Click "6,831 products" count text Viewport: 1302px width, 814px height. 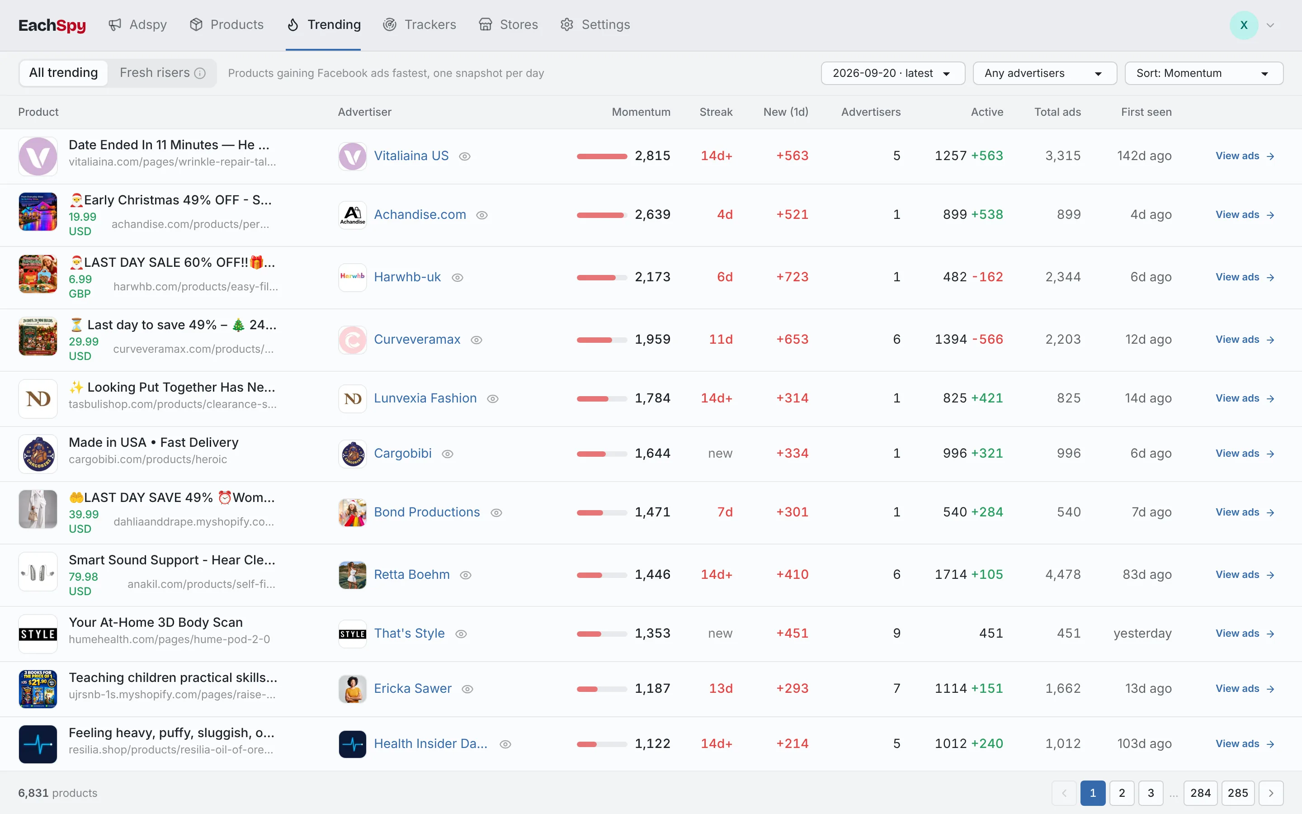tap(57, 793)
